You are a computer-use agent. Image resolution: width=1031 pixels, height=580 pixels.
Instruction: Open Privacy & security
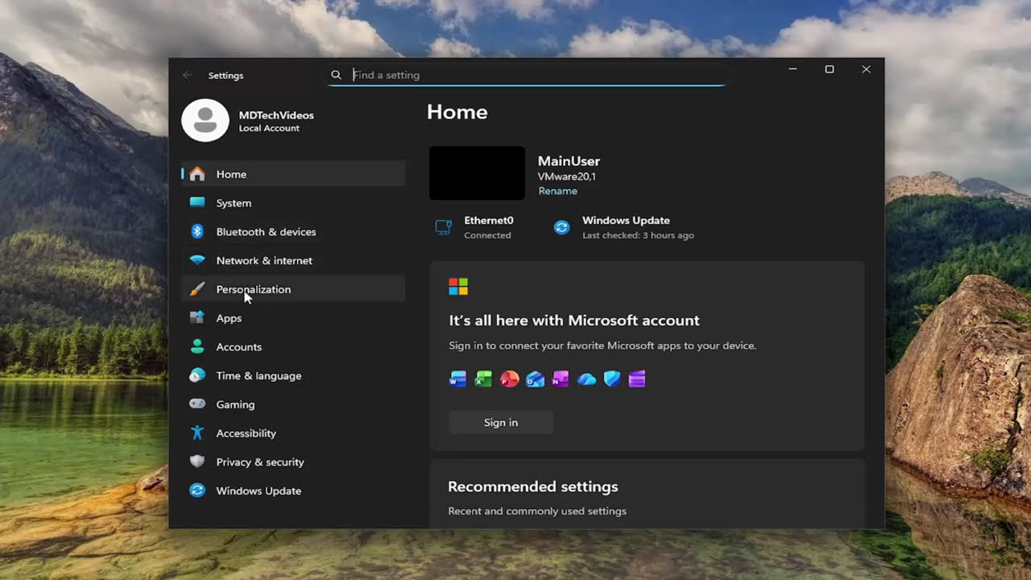[x=293, y=462]
